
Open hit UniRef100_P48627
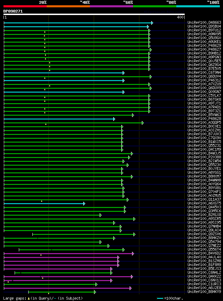click(x=204, y=49)
